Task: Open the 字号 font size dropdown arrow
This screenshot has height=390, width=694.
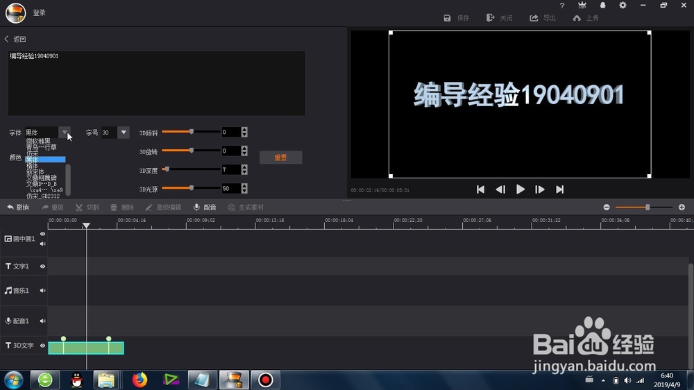Action: point(124,133)
